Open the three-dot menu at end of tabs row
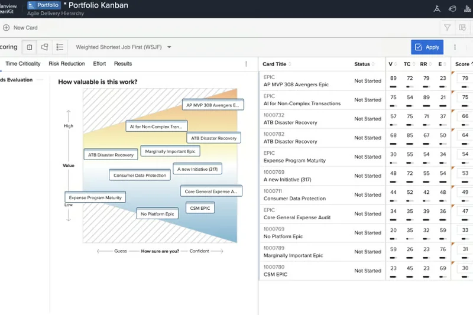473x315 pixels. 246,64
